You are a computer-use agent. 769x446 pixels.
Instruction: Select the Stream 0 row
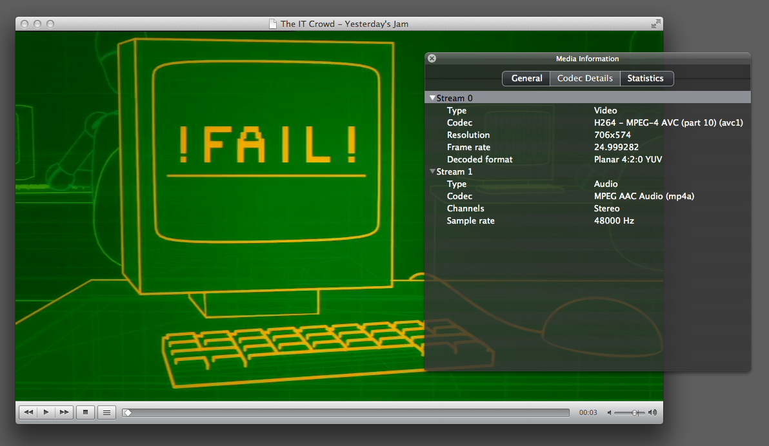tap(588, 98)
